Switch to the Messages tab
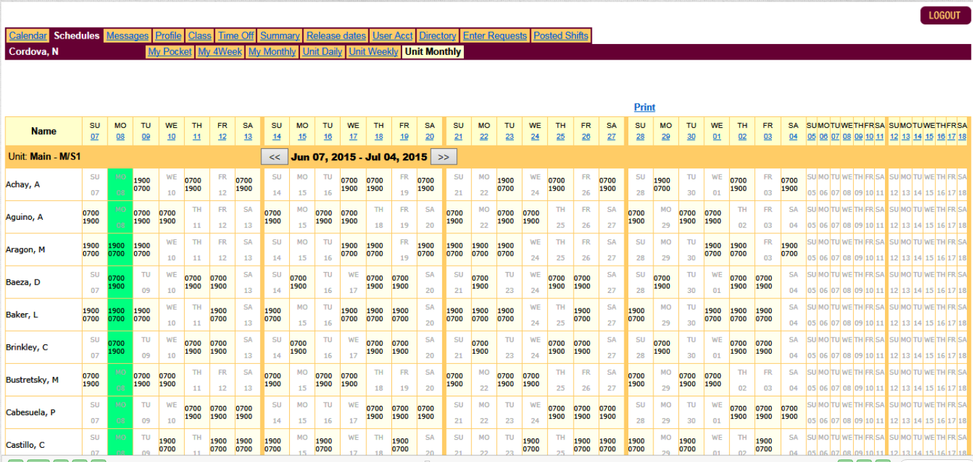Screen dimensions: 973x462 tap(127, 36)
